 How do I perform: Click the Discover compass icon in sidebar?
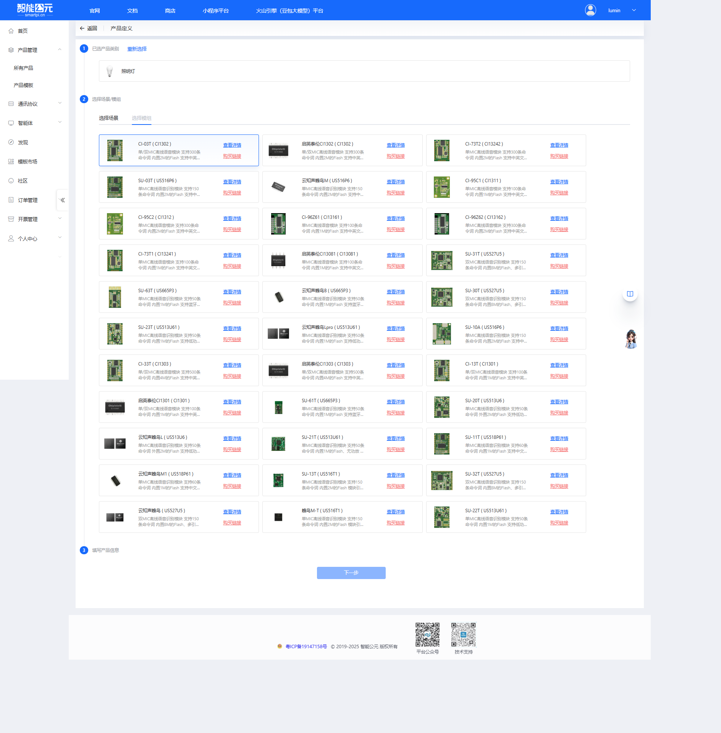(x=11, y=142)
